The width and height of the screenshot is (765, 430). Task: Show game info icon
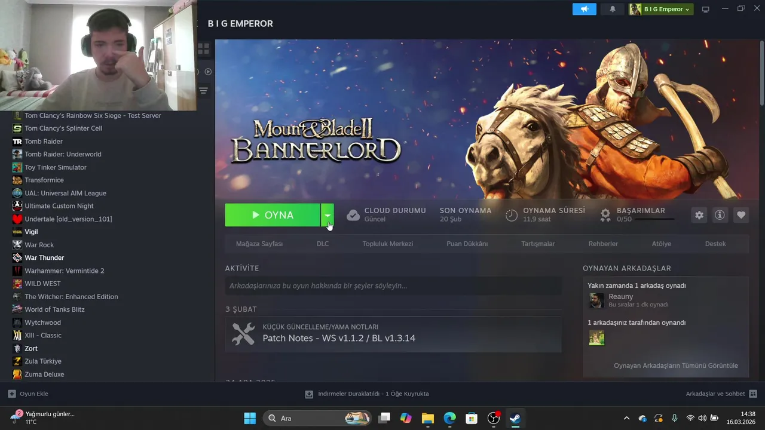[720, 215]
